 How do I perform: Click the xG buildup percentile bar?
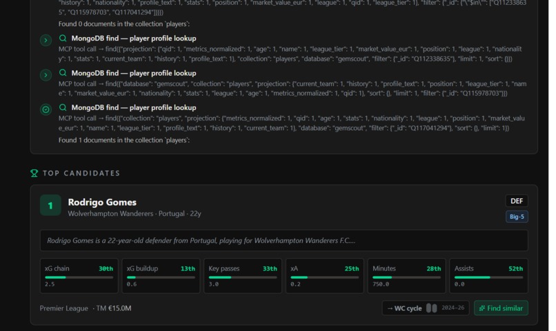coord(161,277)
